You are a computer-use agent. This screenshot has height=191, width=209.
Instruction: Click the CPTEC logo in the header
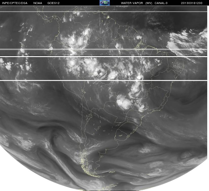coord(105,3)
